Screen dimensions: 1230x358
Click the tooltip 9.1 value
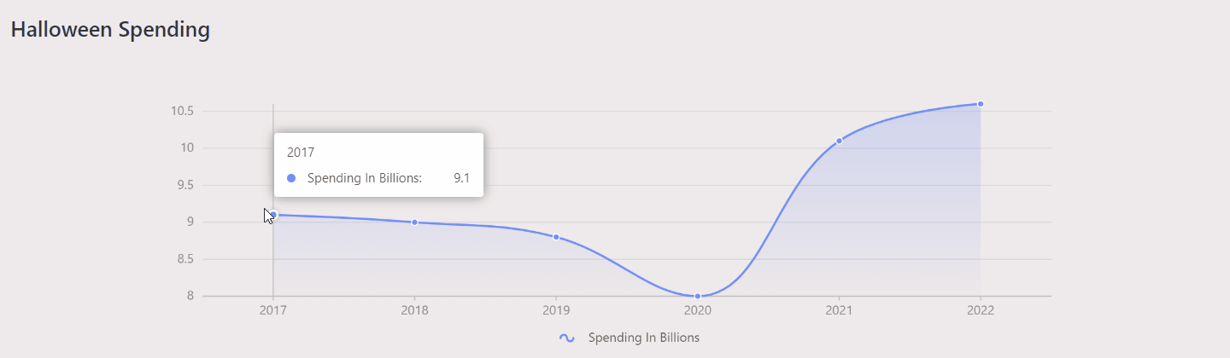click(462, 178)
